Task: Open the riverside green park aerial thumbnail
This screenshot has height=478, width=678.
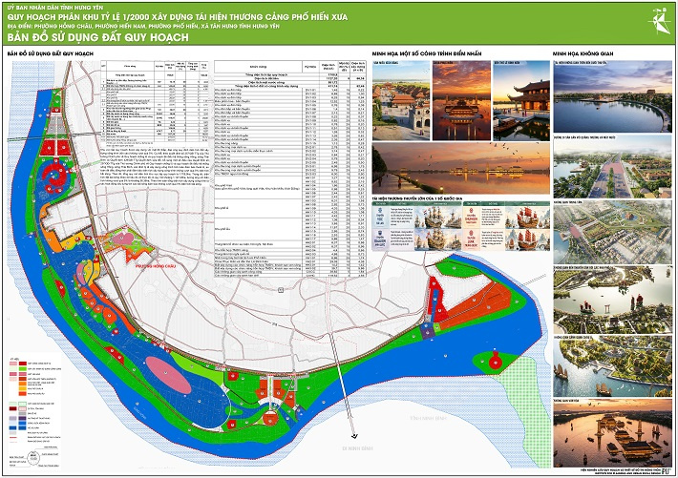Action: [x=613, y=366]
